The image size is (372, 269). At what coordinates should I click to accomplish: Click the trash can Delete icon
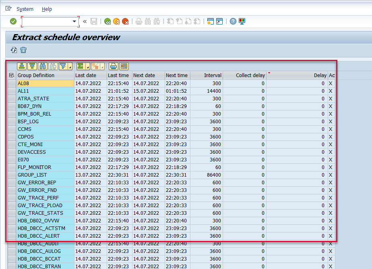click(24, 50)
